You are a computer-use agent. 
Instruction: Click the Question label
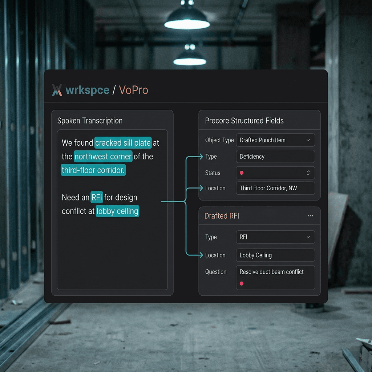216,272
